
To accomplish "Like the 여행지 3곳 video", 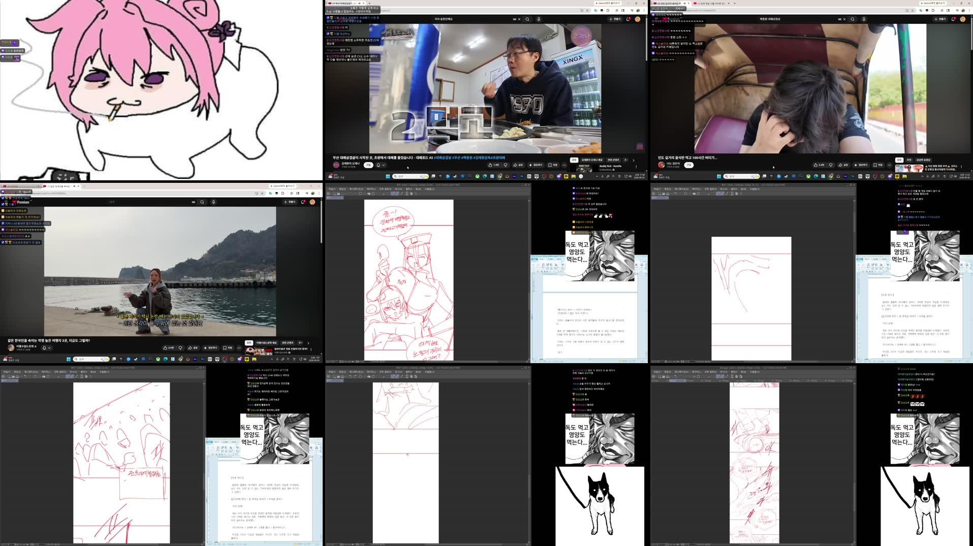I will point(168,348).
